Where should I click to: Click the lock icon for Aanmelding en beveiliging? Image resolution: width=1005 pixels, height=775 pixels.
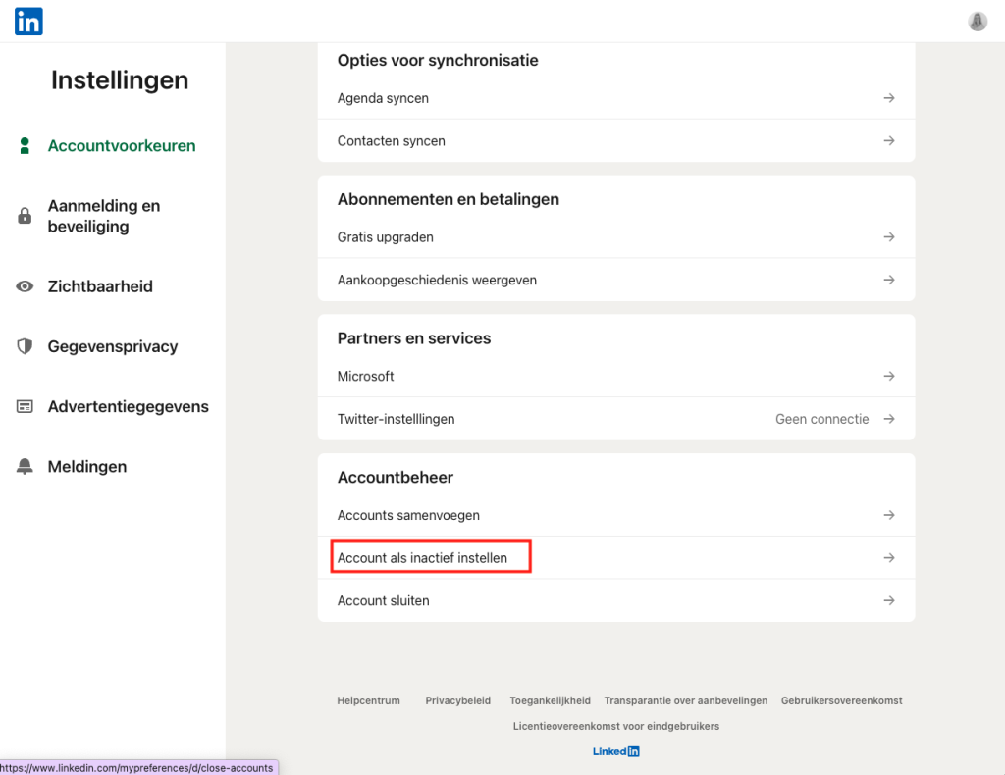coord(26,216)
